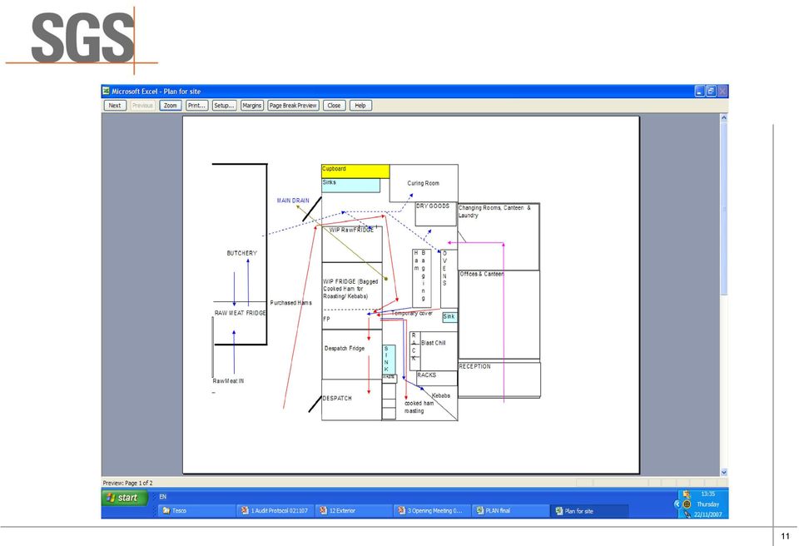Click the cooked ham roasting label

[x=419, y=407]
